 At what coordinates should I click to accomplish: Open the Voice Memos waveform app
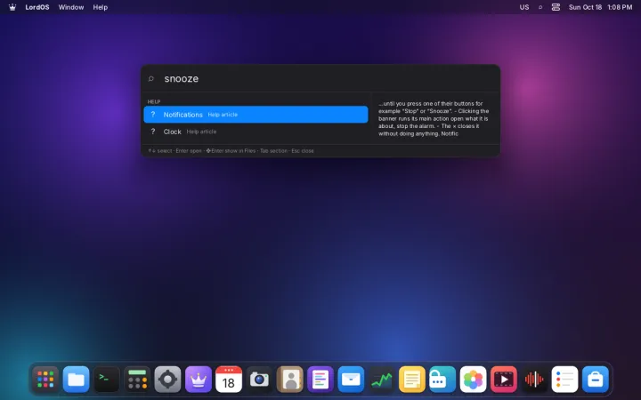pyautogui.click(x=534, y=380)
